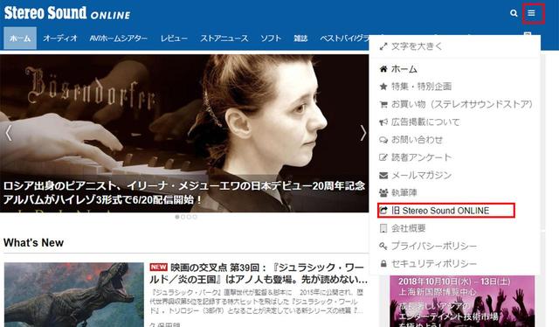Viewport: 559px width, 327px height.
Task: Click the home icon beside ホーム
Action: pos(383,69)
